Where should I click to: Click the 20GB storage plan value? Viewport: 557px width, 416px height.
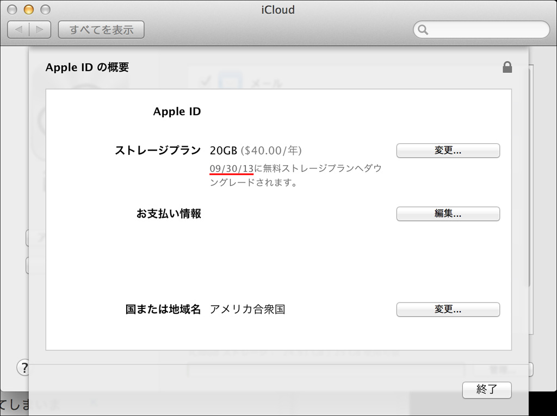tap(223, 150)
